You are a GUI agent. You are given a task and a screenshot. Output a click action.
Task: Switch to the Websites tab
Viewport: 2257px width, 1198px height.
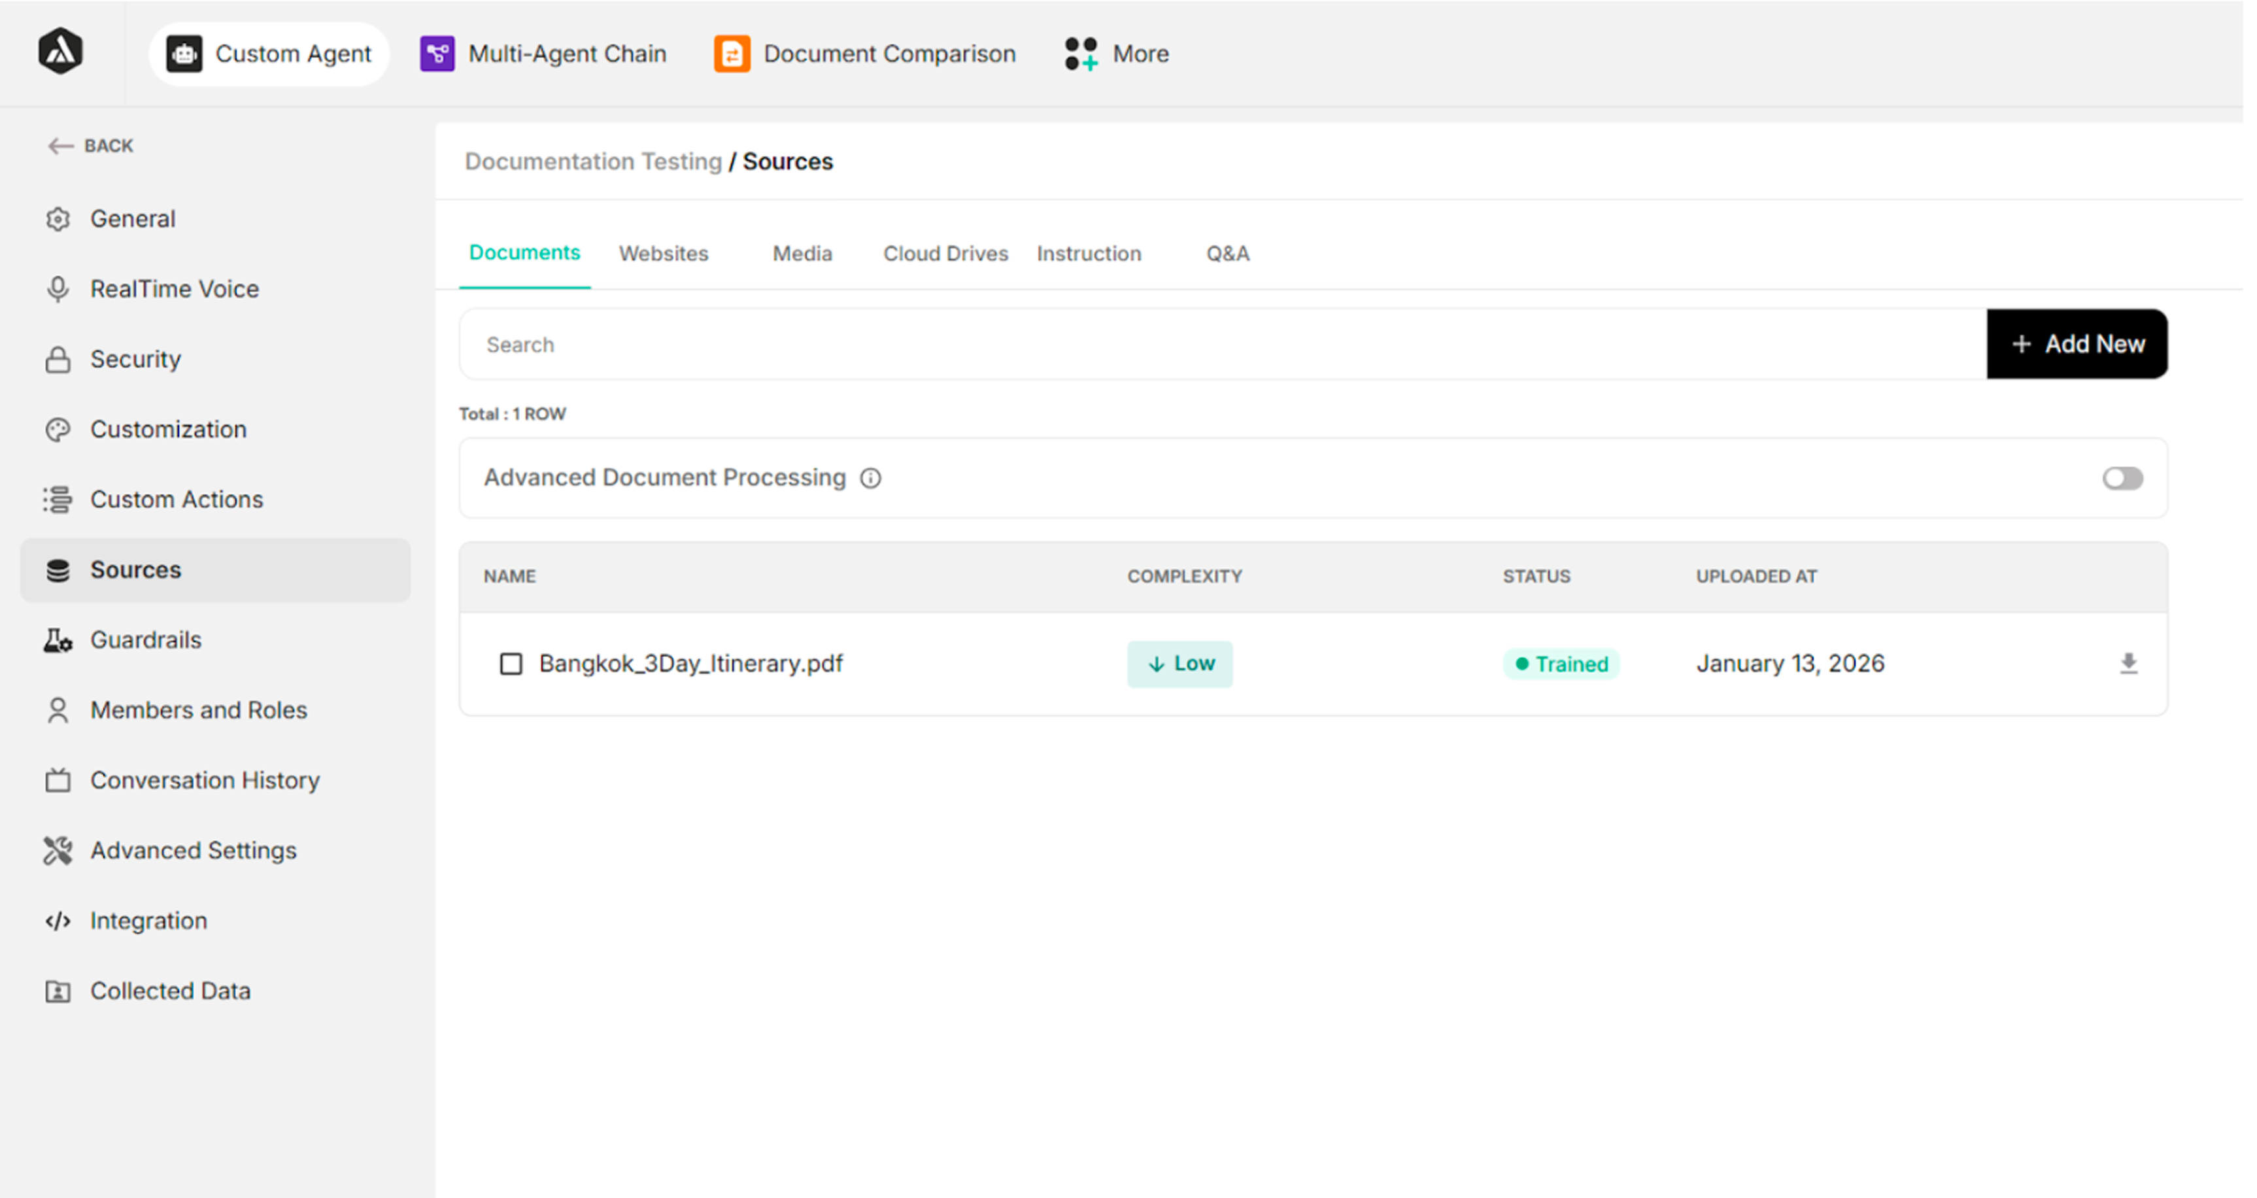point(663,253)
